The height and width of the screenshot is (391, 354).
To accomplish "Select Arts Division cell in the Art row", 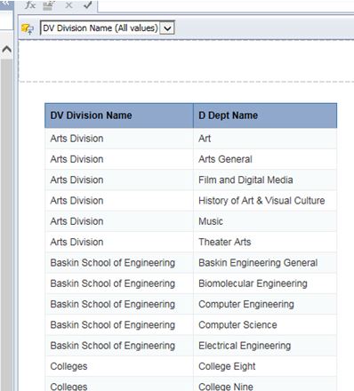I will (119, 139).
